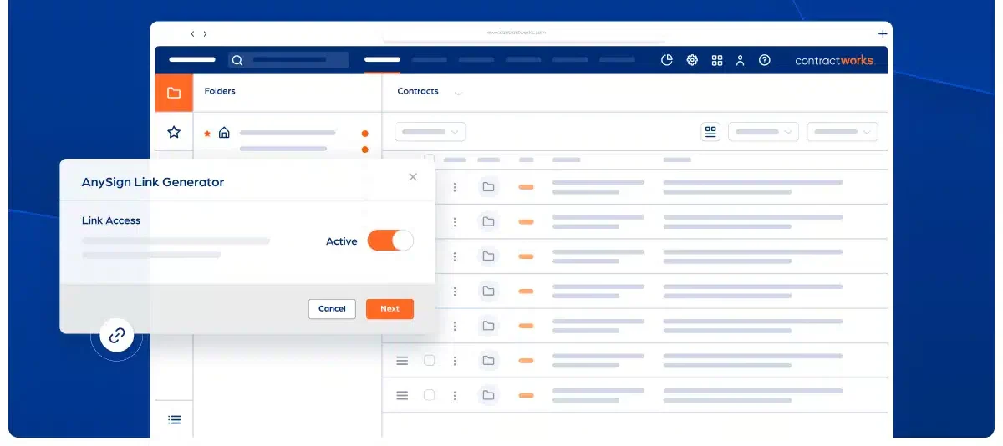
Task: Click the home icon in Folders tree
Action: [x=224, y=132]
